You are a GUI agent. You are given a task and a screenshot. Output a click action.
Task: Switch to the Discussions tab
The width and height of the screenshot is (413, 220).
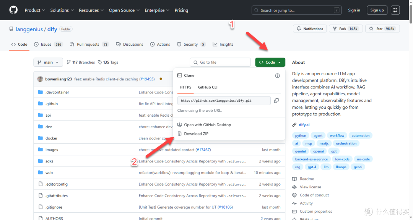pyautogui.click(x=130, y=44)
